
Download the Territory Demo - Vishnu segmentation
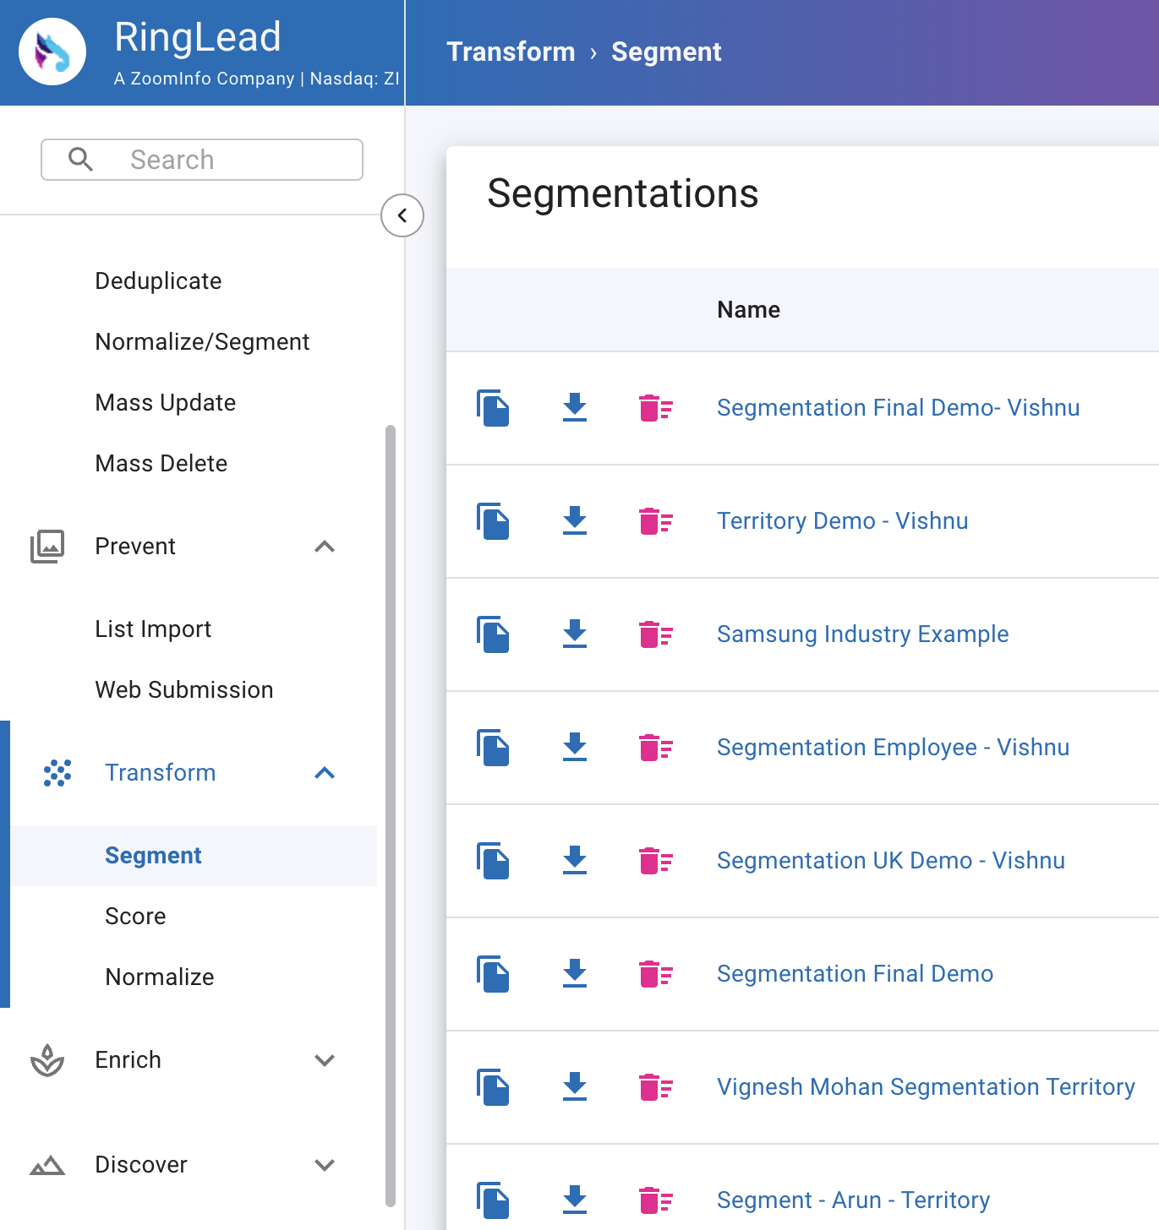coord(575,522)
